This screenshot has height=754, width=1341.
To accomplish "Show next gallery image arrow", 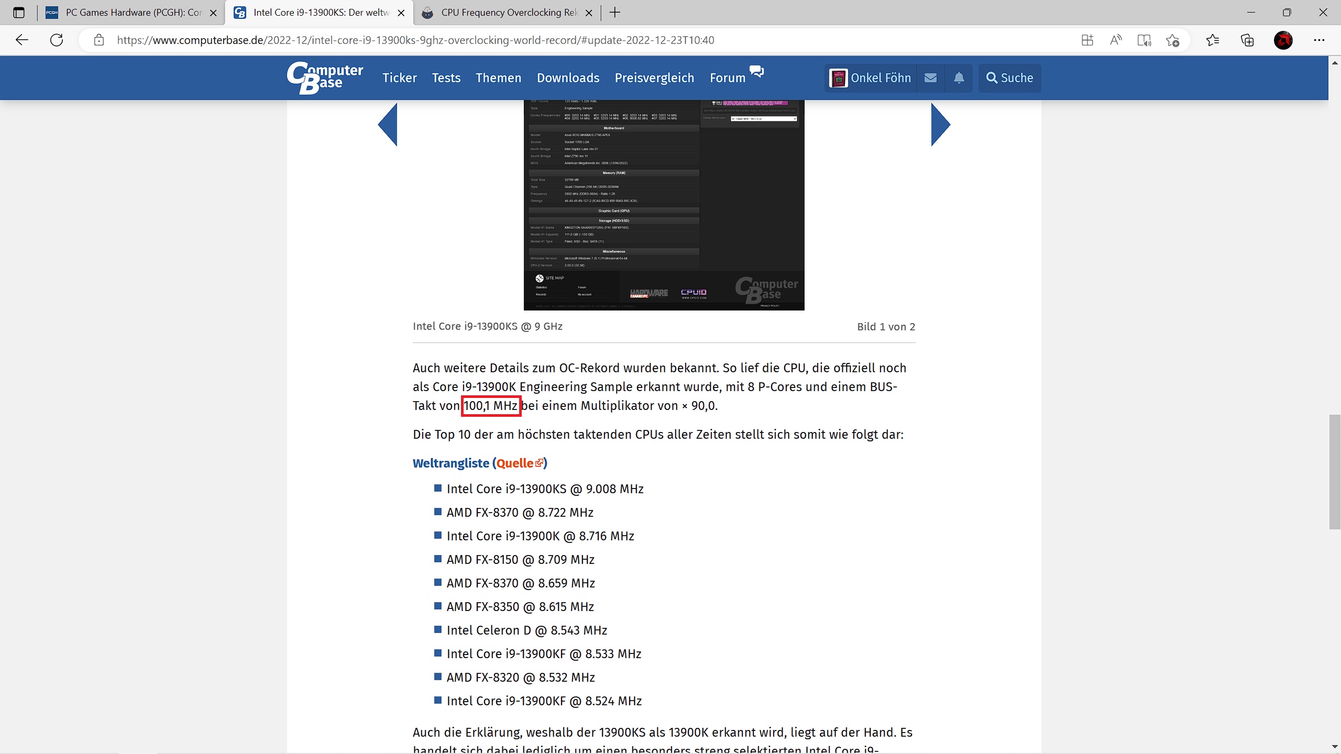I will pyautogui.click(x=940, y=125).
